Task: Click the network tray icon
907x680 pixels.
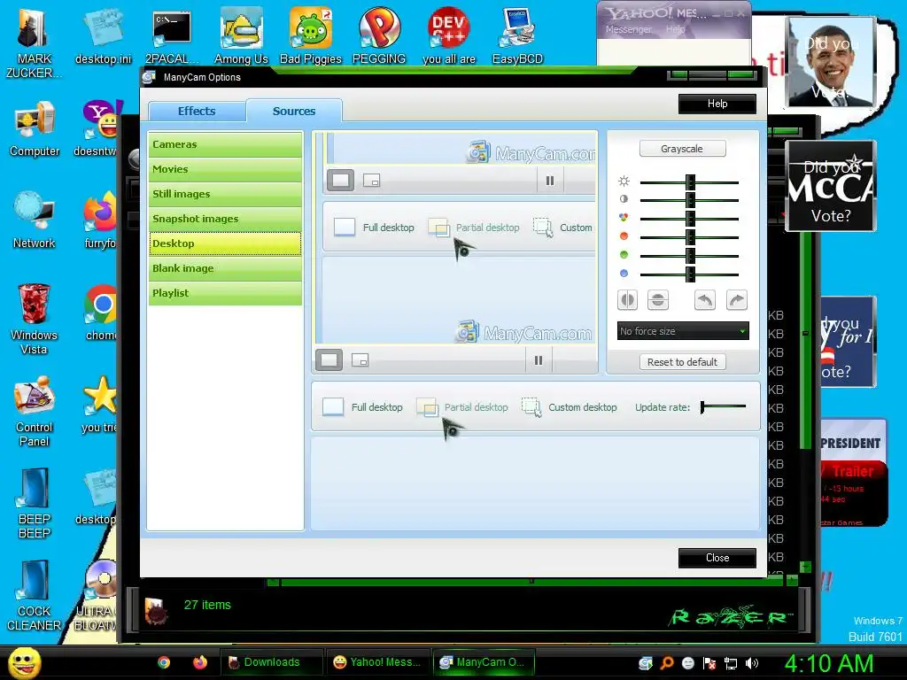Action: pyautogui.click(x=731, y=663)
